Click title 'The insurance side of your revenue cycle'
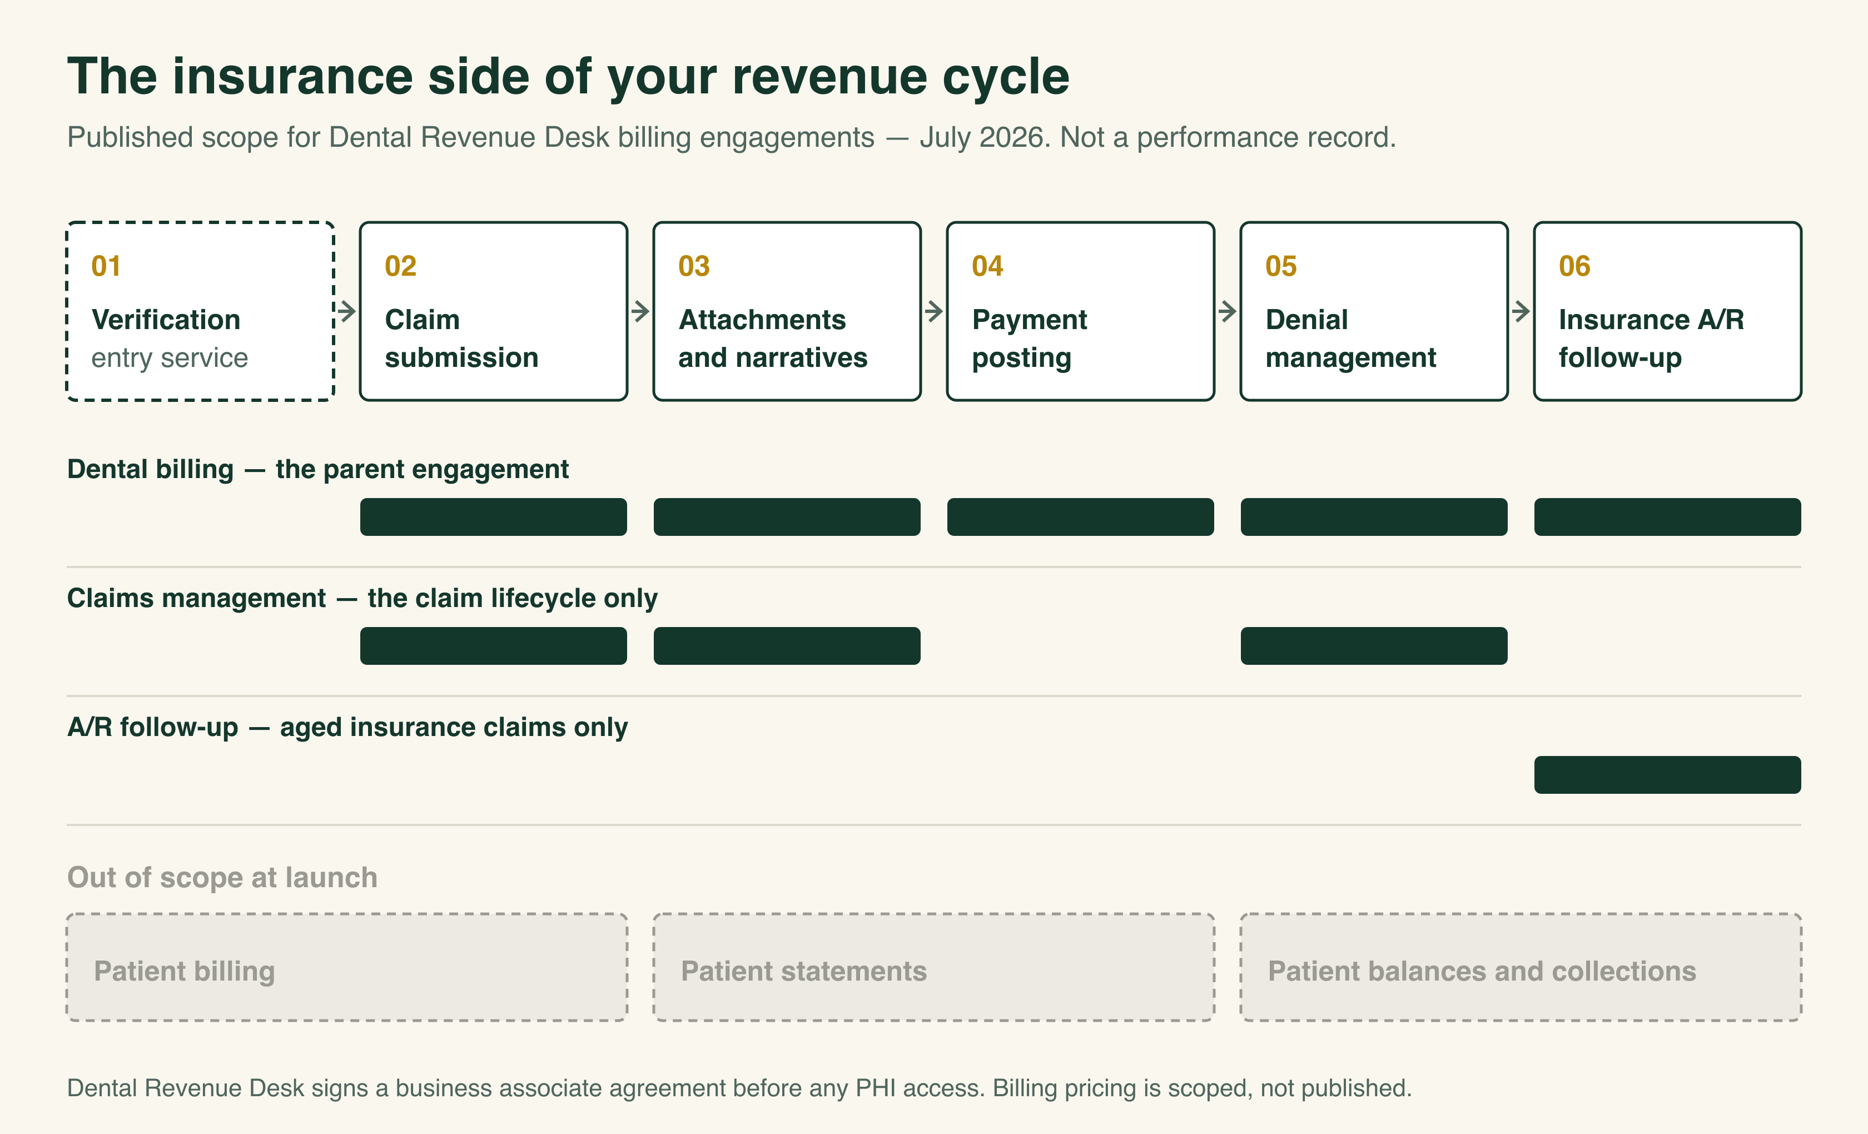Screen dimensions: 1868x1134 (569, 77)
